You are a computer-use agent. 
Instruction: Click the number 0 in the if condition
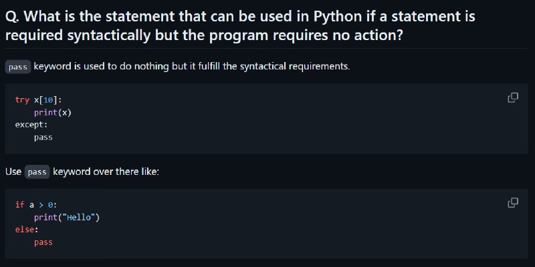(51, 205)
